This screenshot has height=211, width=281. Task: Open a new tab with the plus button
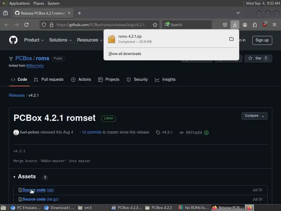[x=79, y=13]
